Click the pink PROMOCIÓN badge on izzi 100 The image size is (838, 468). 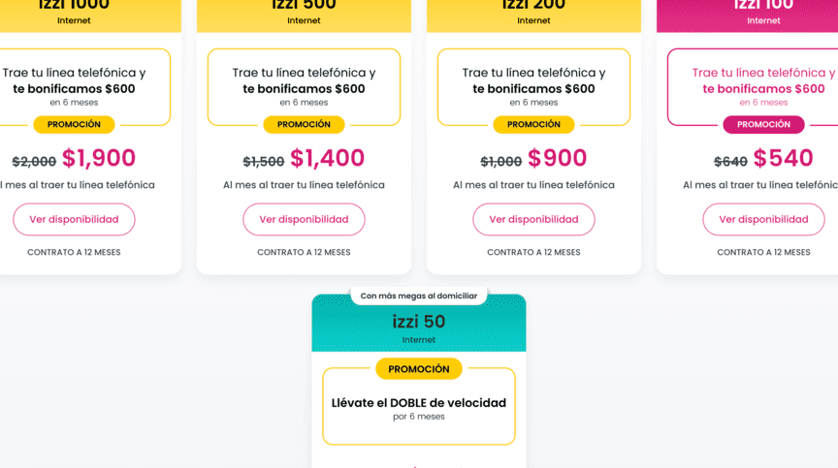[763, 124]
